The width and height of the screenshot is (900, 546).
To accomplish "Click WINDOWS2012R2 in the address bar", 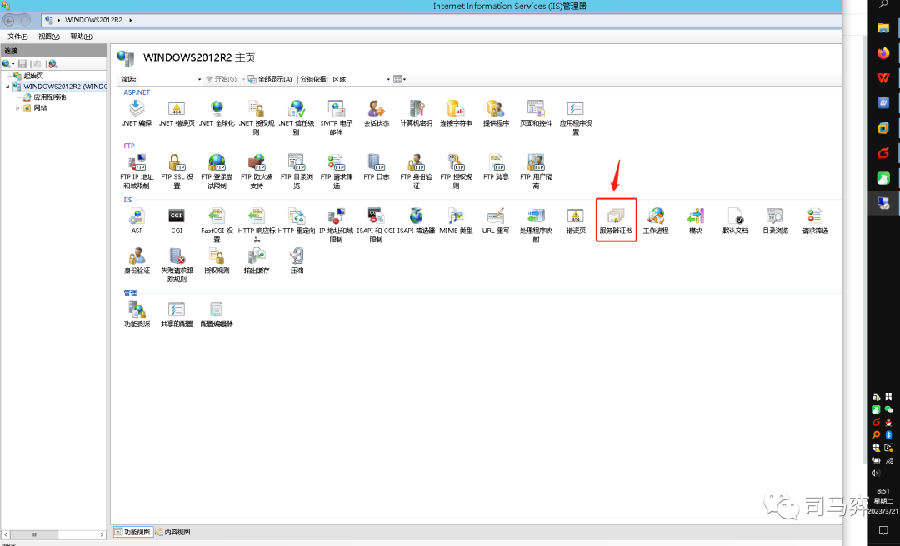I will point(93,20).
